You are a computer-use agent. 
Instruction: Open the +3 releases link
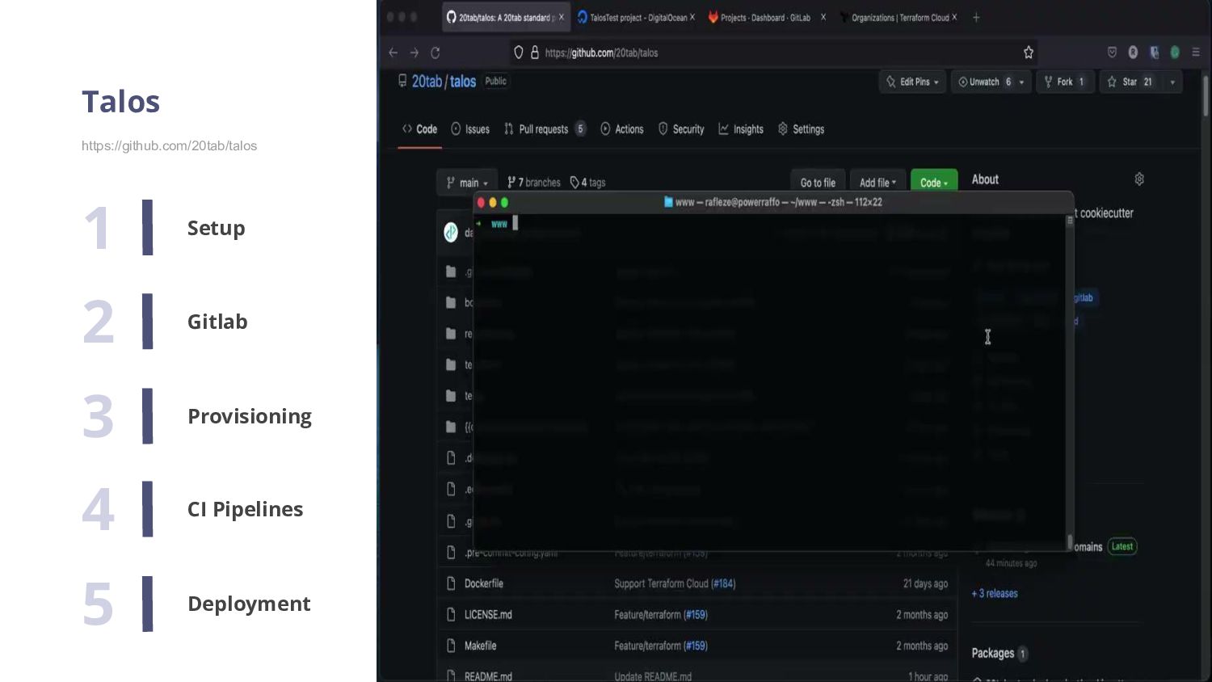(995, 593)
